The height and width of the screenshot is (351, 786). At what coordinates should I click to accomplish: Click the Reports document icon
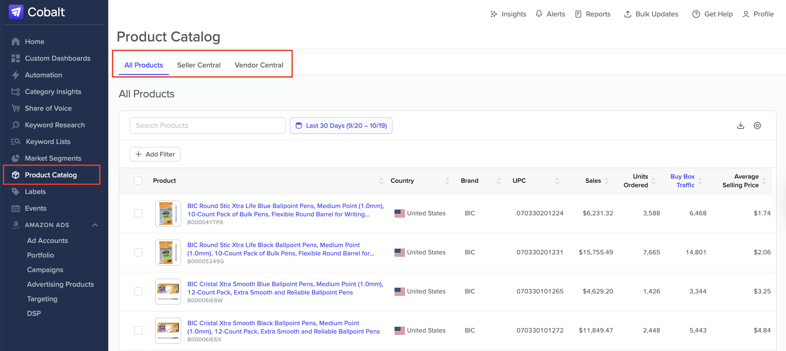click(578, 14)
